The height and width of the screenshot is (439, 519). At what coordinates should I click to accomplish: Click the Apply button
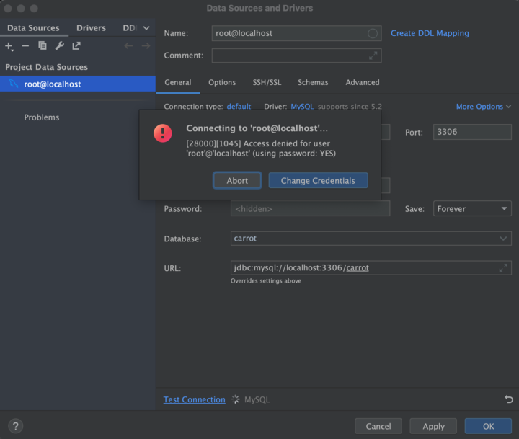click(433, 426)
